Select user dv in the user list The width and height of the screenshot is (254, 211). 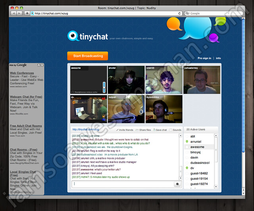[192, 168]
